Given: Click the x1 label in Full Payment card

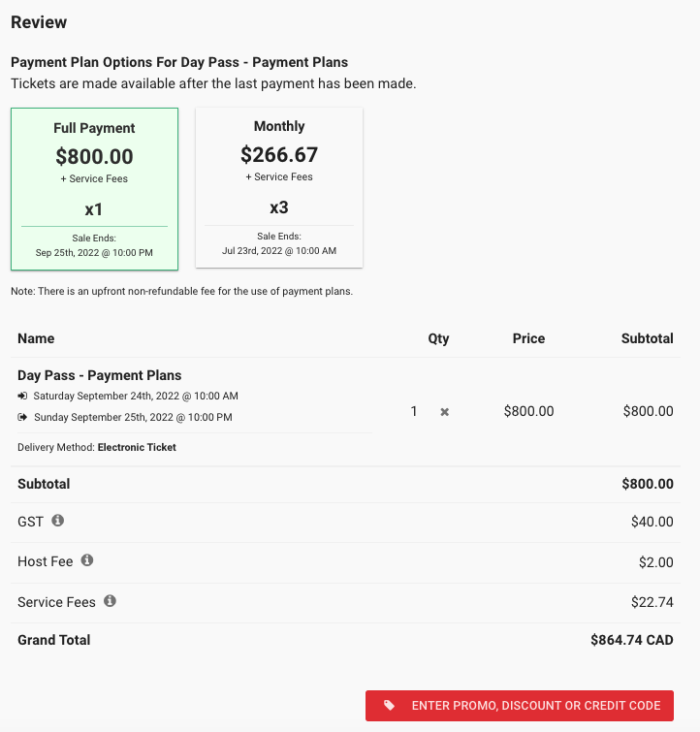Looking at the screenshot, I should coord(94,209).
